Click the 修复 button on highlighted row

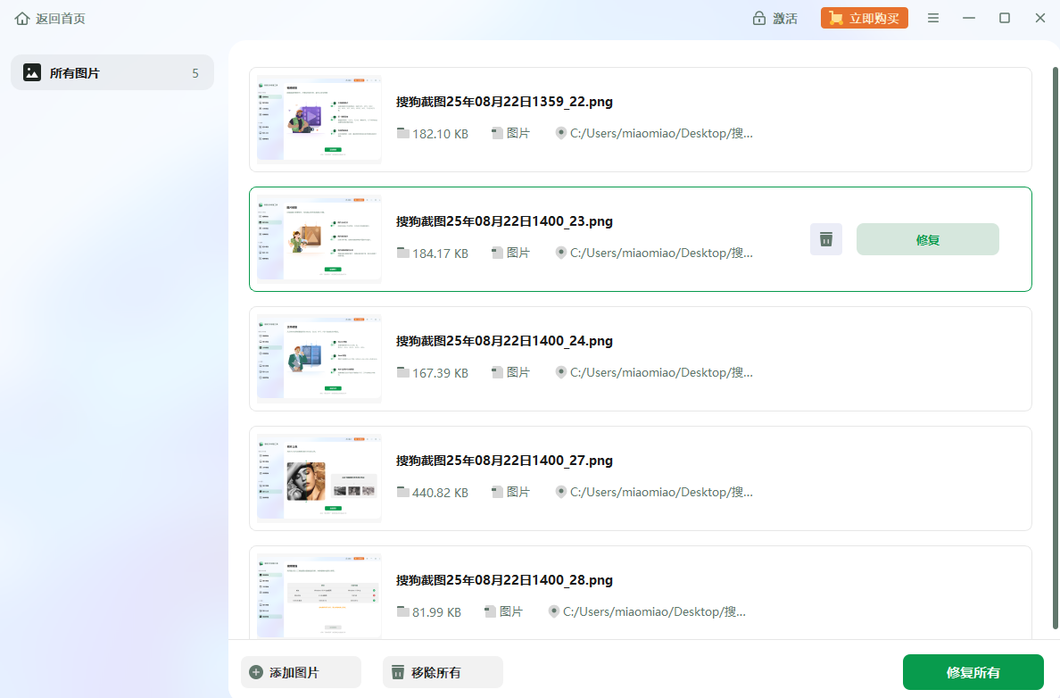[927, 239]
